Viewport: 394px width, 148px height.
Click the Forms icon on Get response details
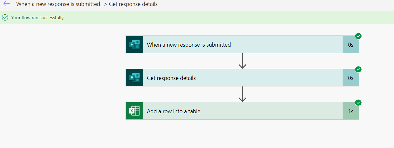click(x=134, y=78)
